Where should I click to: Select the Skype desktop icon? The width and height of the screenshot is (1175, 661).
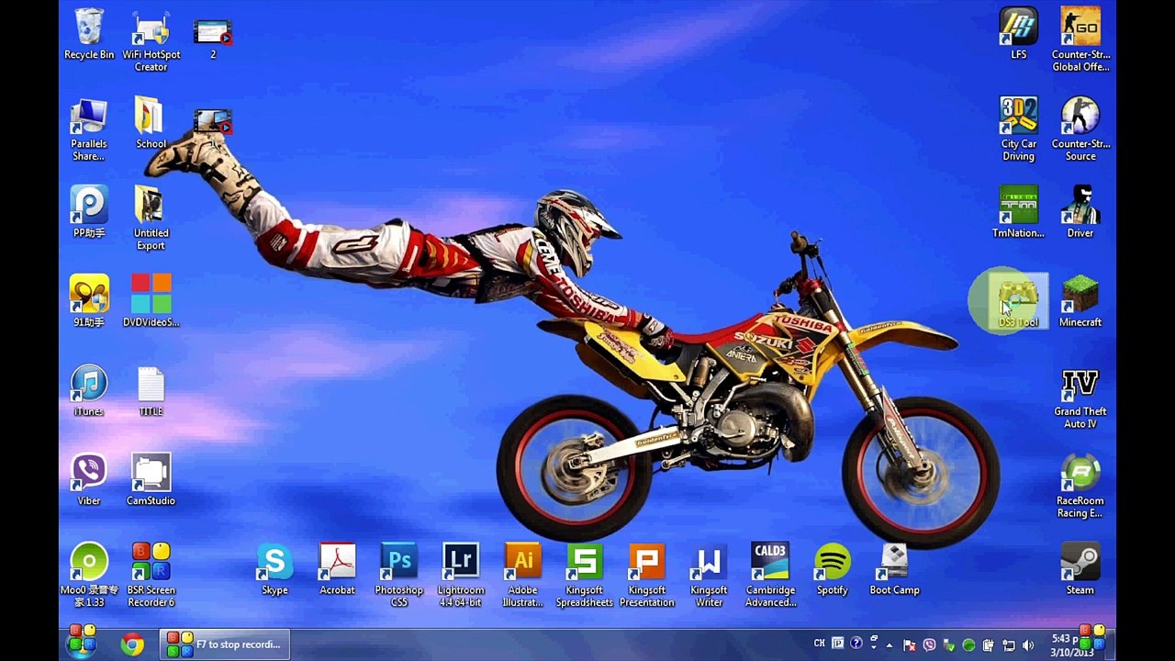(x=274, y=569)
